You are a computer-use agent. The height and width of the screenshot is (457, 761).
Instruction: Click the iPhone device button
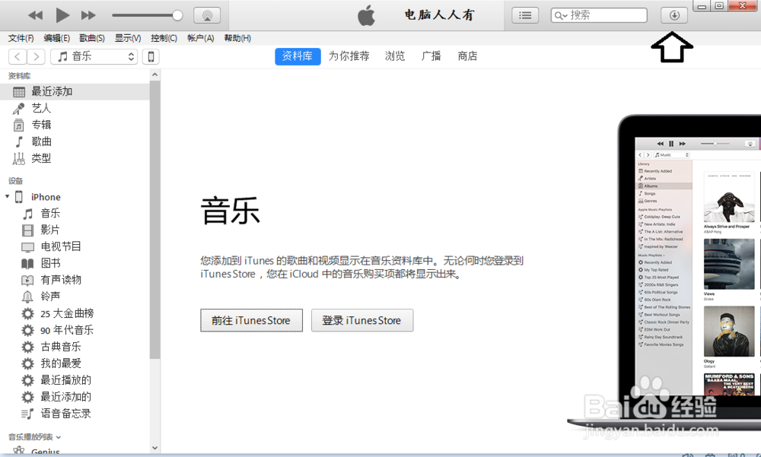(151, 57)
